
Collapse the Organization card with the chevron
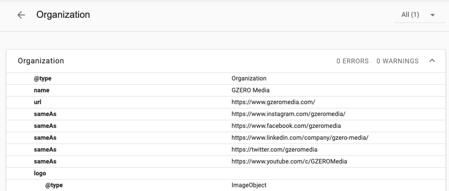coord(432,61)
